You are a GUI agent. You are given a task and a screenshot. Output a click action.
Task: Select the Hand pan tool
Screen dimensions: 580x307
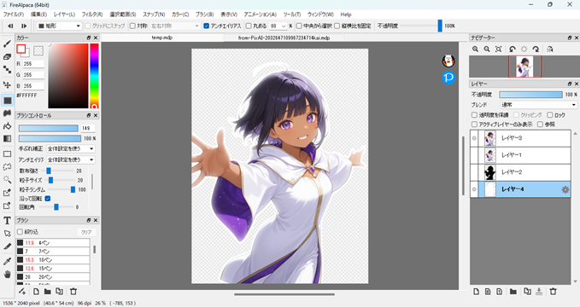[x=7, y=274]
